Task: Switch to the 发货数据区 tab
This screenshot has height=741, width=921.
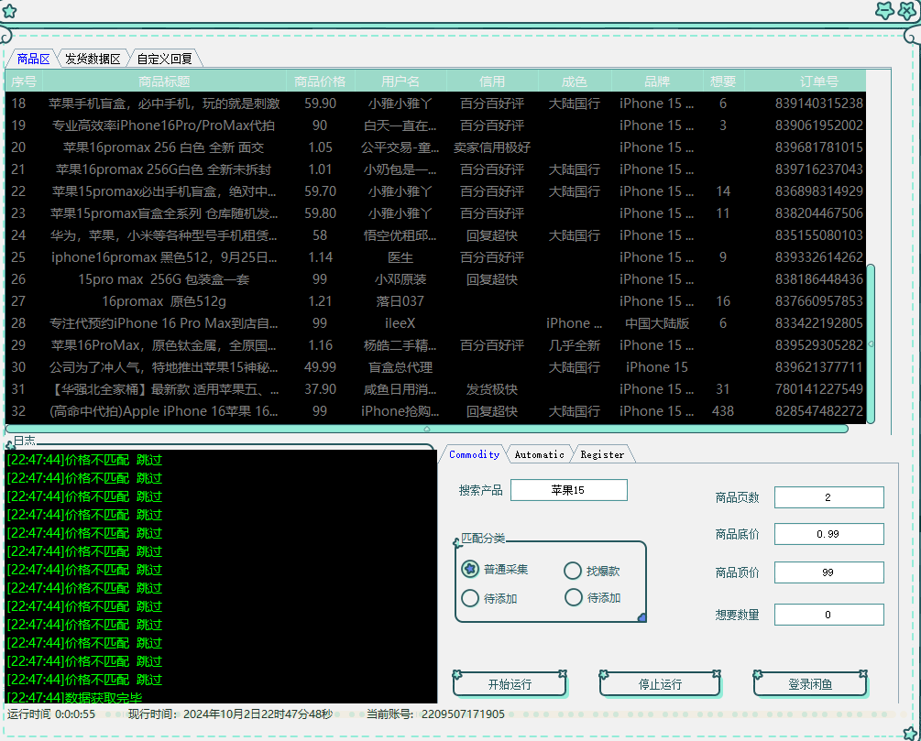Action: tap(93, 59)
